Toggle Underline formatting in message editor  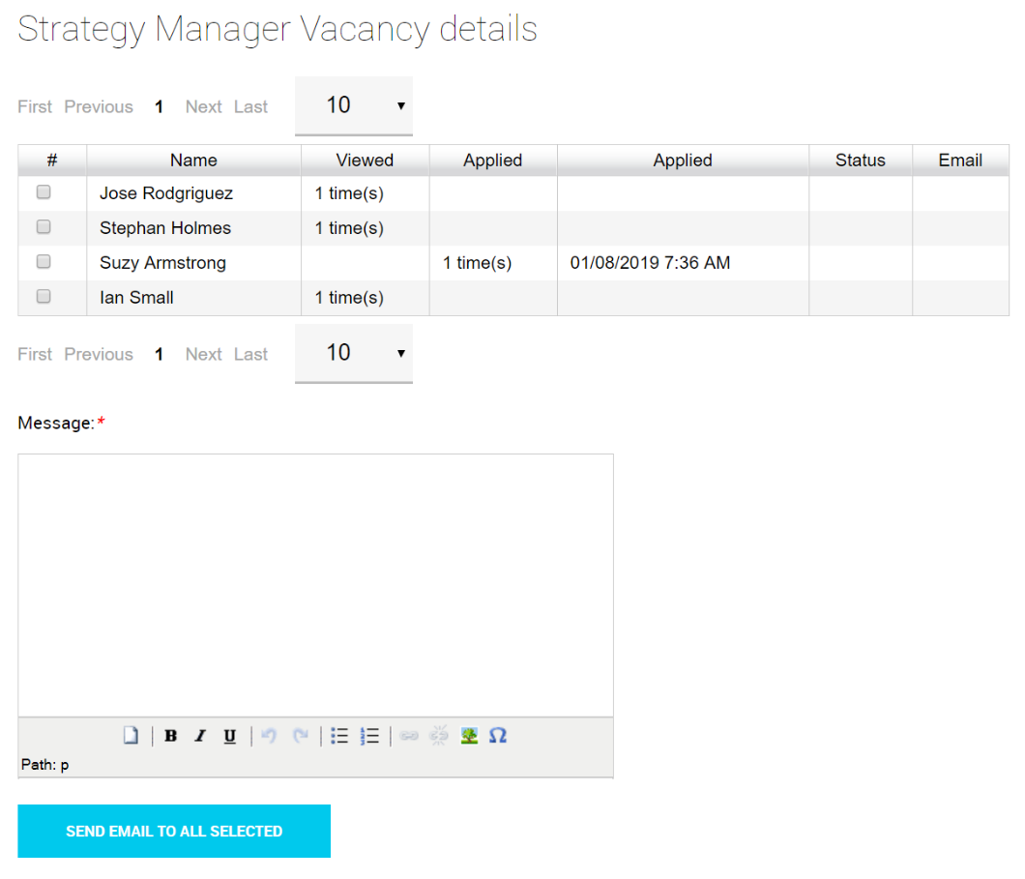pyautogui.click(x=229, y=735)
